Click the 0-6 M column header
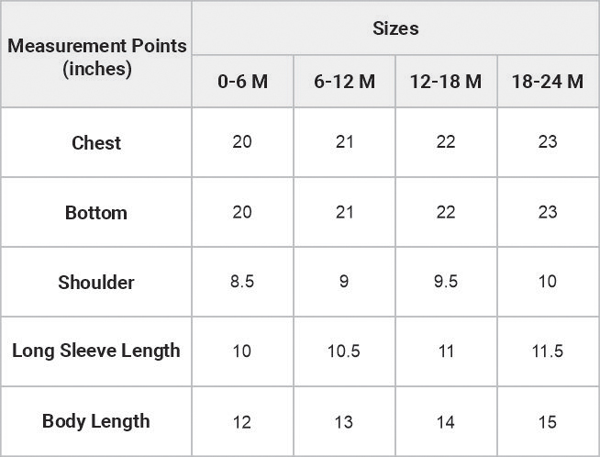The height and width of the screenshot is (457, 600). click(x=242, y=81)
